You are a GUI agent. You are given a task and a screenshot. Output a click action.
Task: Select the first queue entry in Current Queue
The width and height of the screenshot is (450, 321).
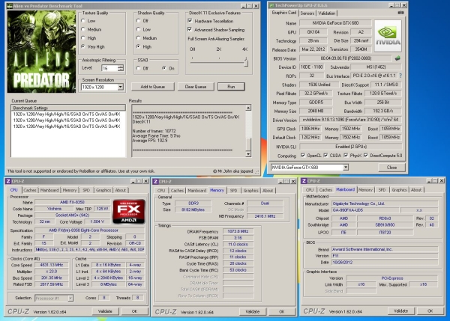[x=67, y=114]
